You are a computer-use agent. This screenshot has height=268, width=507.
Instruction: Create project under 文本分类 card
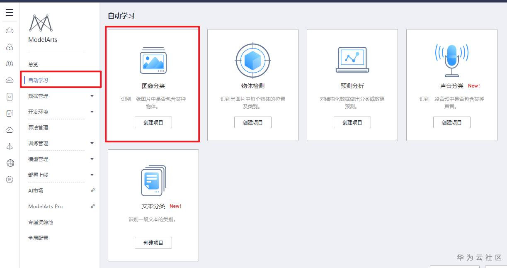tap(153, 243)
